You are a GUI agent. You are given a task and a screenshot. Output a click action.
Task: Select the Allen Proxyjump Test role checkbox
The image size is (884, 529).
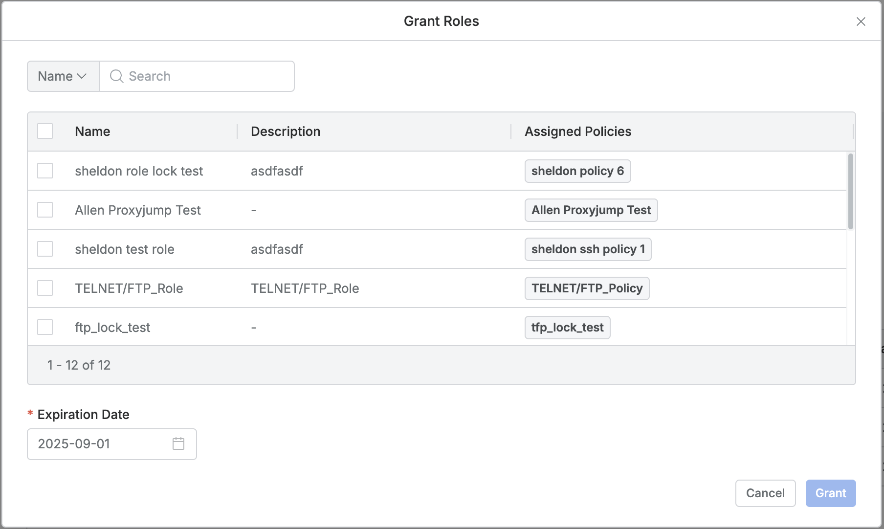(x=45, y=210)
